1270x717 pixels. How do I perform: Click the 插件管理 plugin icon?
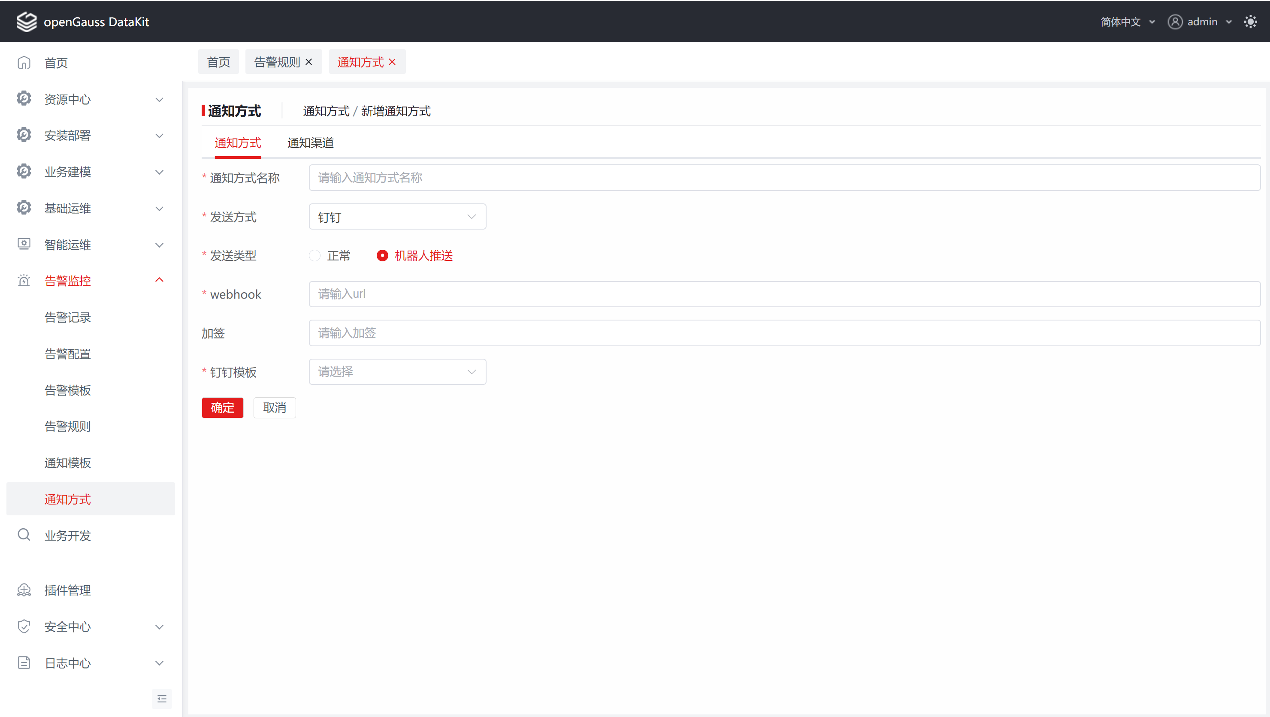click(x=24, y=590)
